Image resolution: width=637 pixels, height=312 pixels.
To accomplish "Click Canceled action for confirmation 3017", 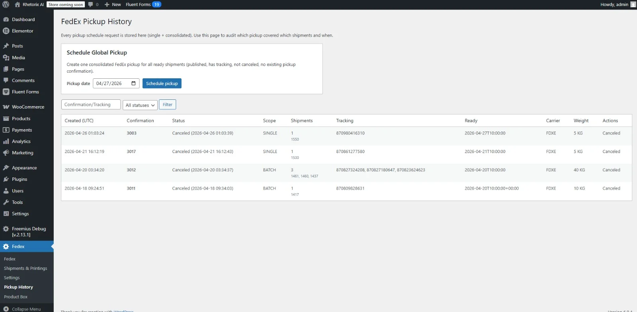I will (x=611, y=151).
